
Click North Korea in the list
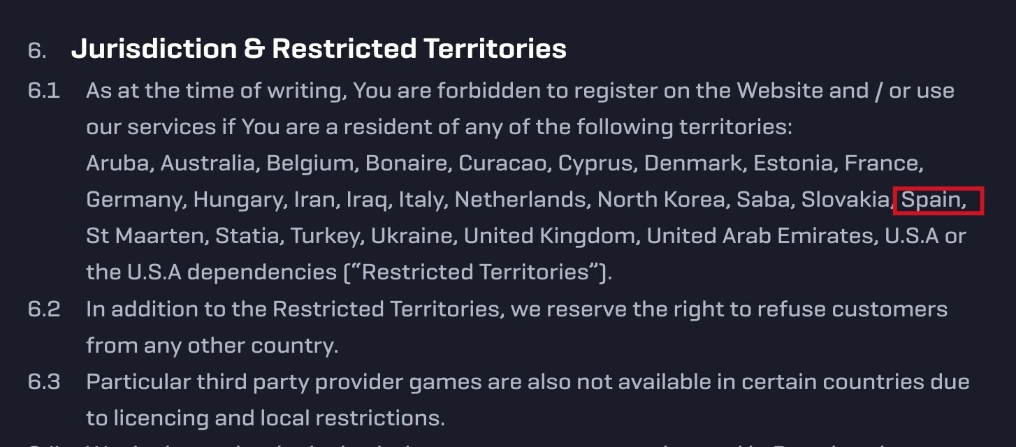pyautogui.click(x=661, y=200)
